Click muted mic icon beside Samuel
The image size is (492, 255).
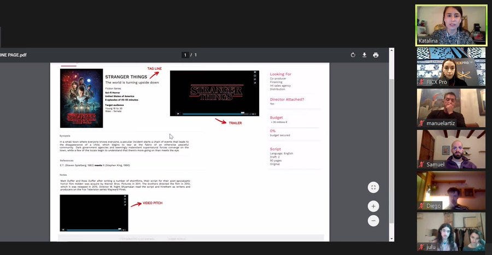tap(421, 164)
